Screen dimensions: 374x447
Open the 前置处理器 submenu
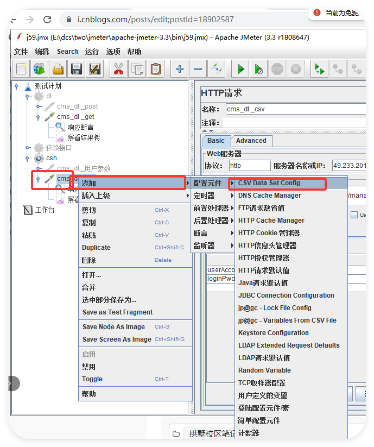click(213, 208)
